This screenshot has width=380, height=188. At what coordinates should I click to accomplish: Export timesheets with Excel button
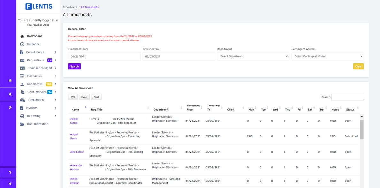tap(84, 97)
